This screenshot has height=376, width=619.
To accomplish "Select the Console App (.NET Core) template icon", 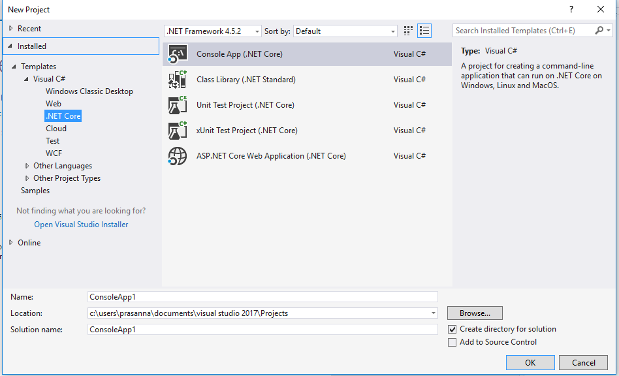I will [178, 54].
